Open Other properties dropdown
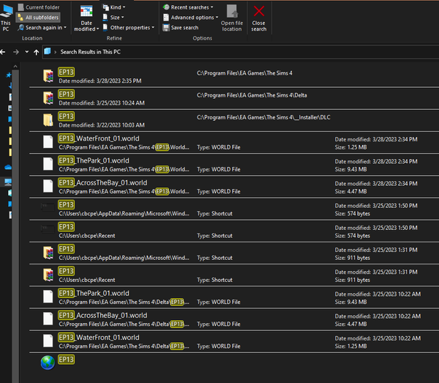 pyautogui.click(x=129, y=27)
